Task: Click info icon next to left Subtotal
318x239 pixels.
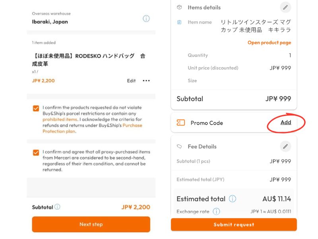Action: pyautogui.click(x=57, y=207)
